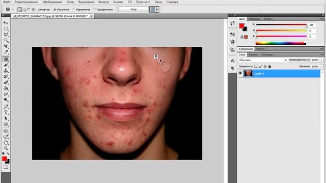Select the Brush tool
The height and width of the screenshot is (183, 326).
click(x=6, y=65)
